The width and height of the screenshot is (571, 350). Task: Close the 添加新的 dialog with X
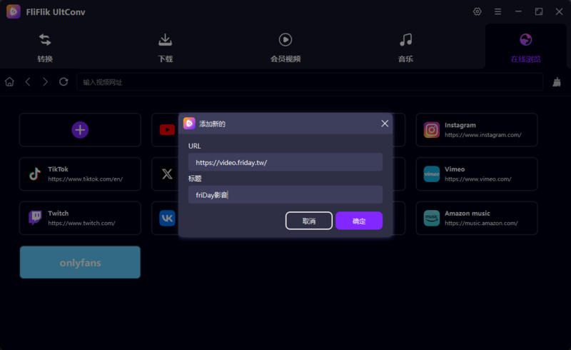[x=385, y=124]
